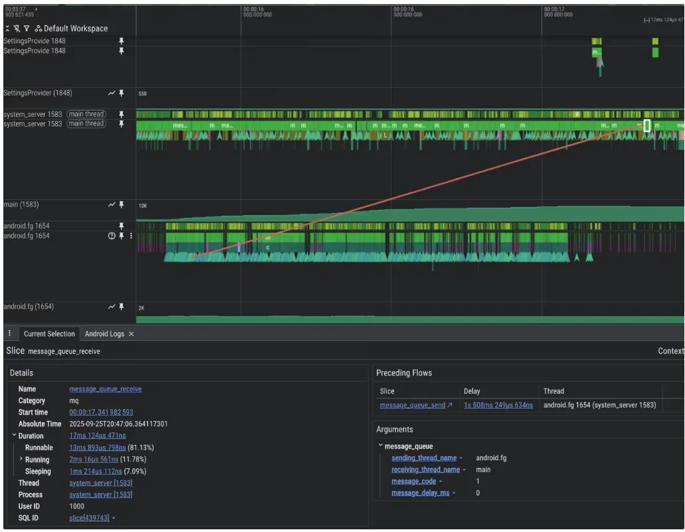Open the SQL ID slice[439743] dropdown

pos(114,518)
